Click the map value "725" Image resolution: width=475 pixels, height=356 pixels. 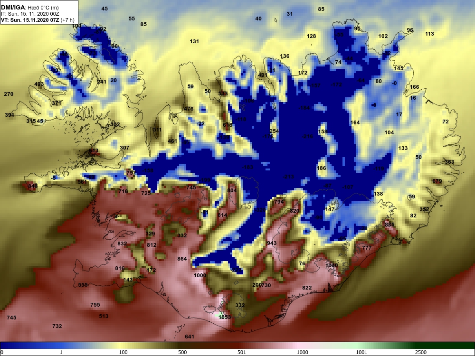146,193
